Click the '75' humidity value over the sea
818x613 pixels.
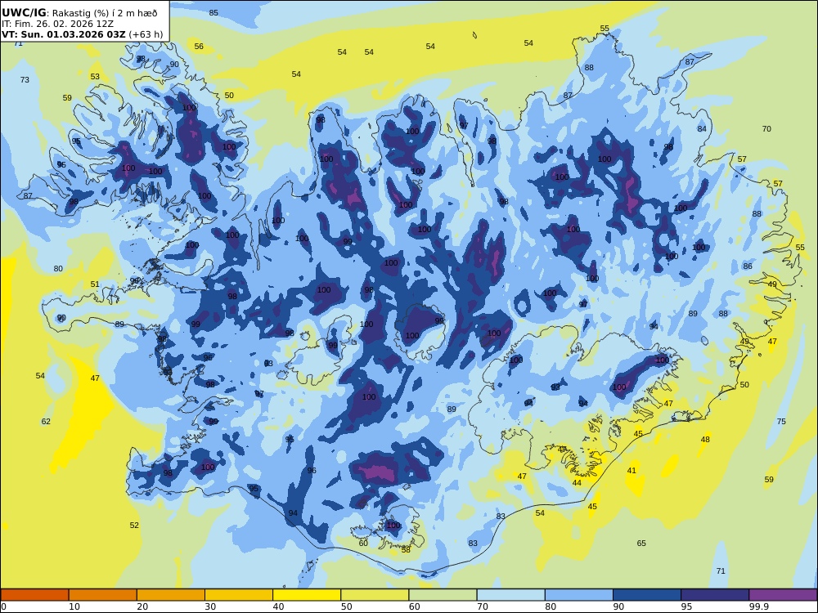[x=781, y=421]
